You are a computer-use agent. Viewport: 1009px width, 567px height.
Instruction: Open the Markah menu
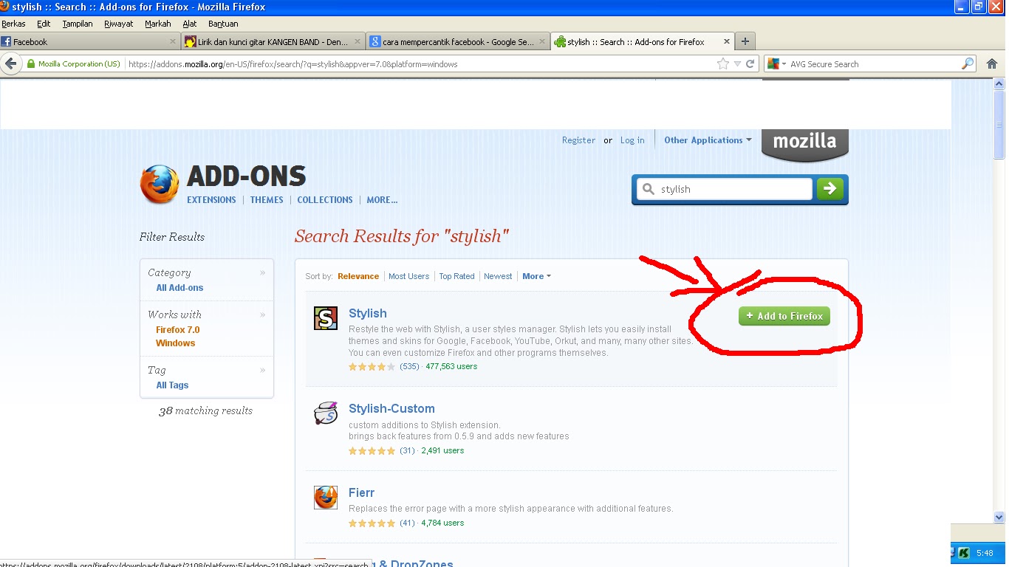coord(158,24)
